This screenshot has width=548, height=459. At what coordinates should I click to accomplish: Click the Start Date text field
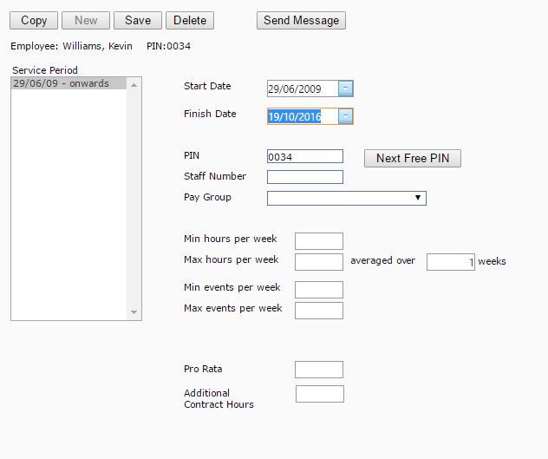pyautogui.click(x=301, y=89)
